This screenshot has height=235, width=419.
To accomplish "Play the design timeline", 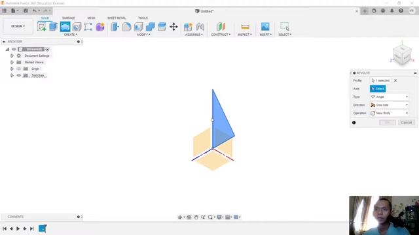I will 18,228.
